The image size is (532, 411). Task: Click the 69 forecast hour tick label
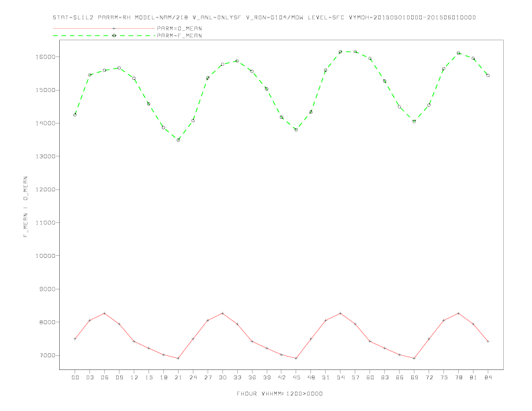tap(414, 377)
